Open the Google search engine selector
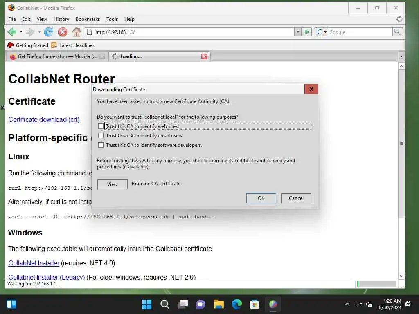The image size is (419, 314). point(322,32)
